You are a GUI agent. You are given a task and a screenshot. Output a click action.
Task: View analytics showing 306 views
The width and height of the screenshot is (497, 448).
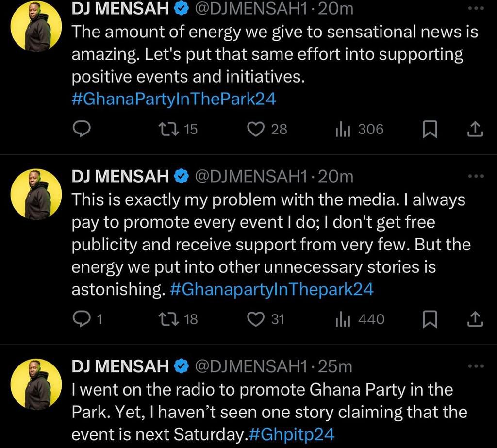341,129
